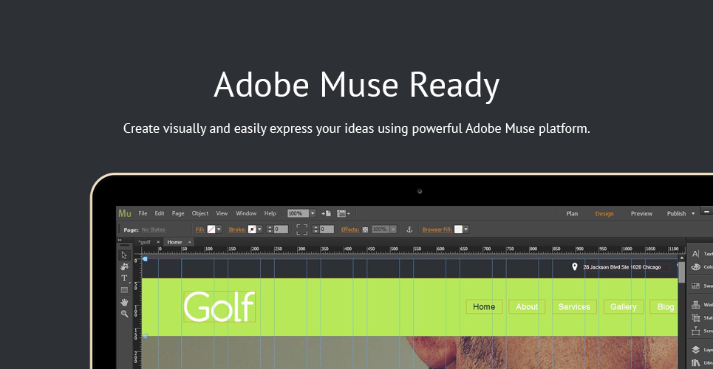
Task: Click the Browser Fill label link
Action: coord(437,230)
